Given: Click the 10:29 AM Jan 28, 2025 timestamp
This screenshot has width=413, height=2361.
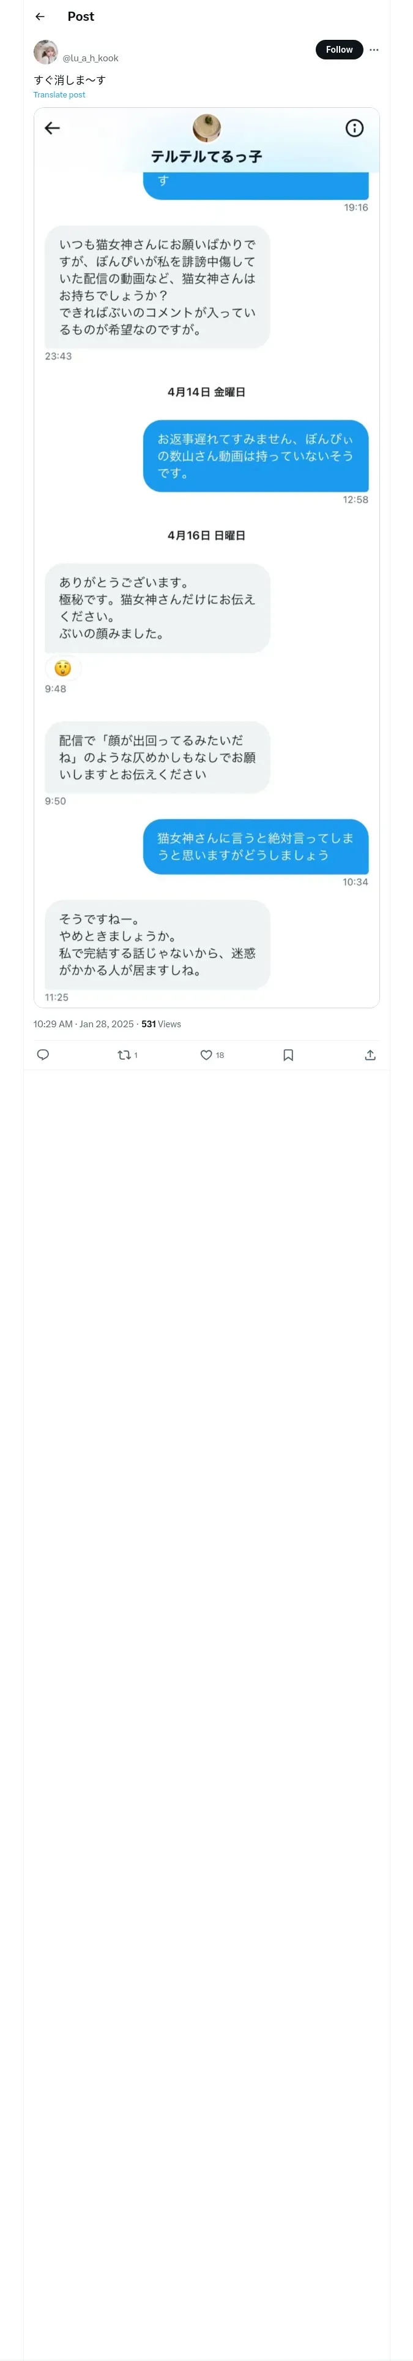Looking at the screenshot, I should pos(83,1024).
